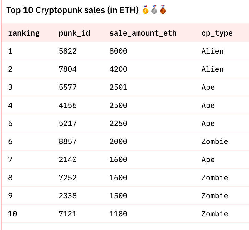Click the sale_amount_eth column header
Viewport: 249px width, 230px height.
point(143,33)
